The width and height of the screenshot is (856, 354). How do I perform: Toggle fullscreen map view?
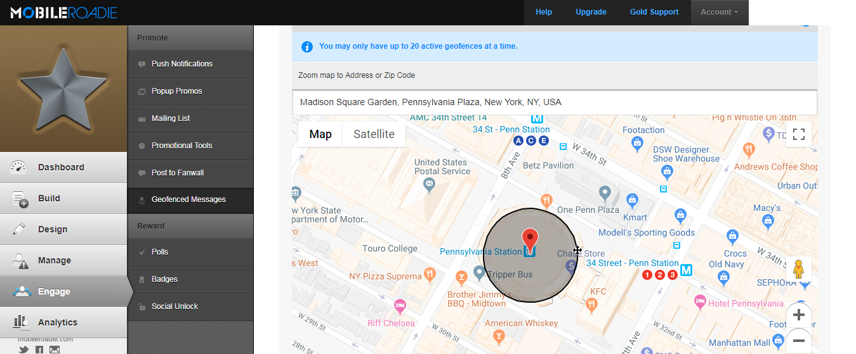(799, 134)
